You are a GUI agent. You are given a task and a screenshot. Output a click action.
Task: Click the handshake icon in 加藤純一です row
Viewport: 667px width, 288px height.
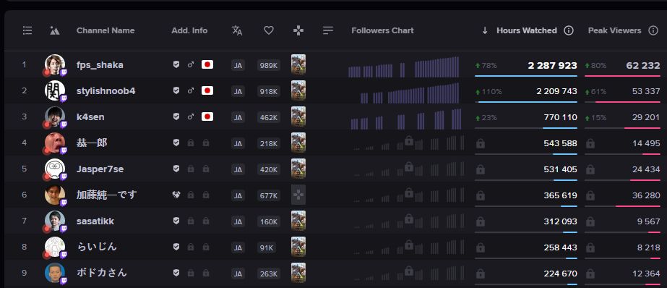176,195
